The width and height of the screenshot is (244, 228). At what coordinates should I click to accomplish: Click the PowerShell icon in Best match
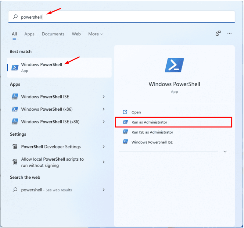(15, 67)
